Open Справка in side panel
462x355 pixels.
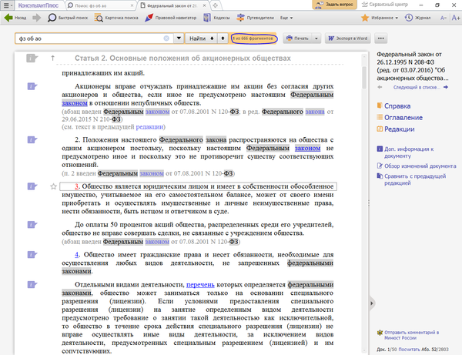tap(393, 105)
